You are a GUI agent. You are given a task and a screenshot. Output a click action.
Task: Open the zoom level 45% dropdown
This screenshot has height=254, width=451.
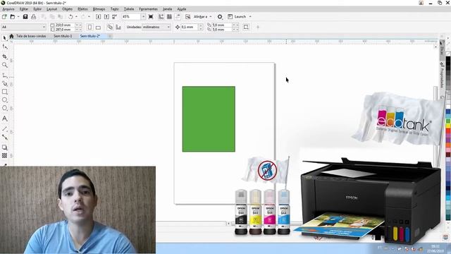coord(143,17)
